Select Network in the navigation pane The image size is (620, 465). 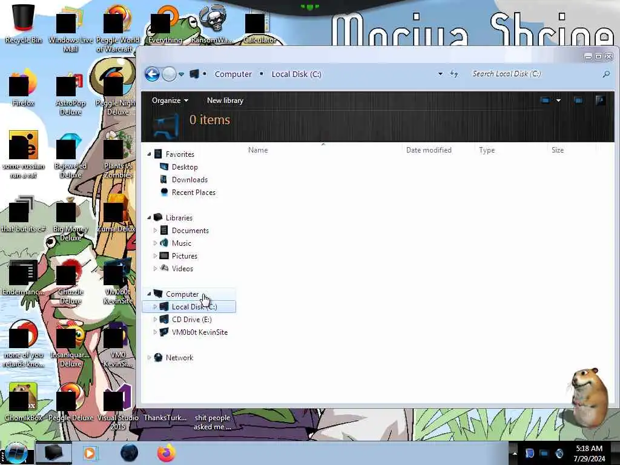(x=179, y=357)
